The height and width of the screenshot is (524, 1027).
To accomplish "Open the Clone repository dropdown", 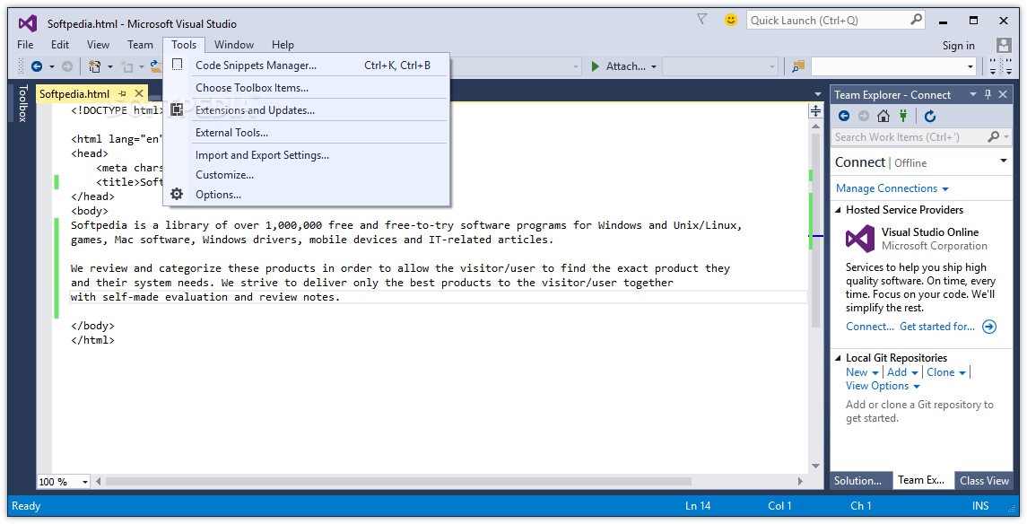I will click(x=962, y=372).
